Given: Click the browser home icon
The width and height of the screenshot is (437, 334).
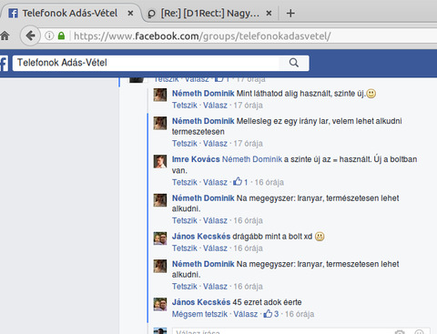Looking at the screenshot, I should (x=5, y=36).
